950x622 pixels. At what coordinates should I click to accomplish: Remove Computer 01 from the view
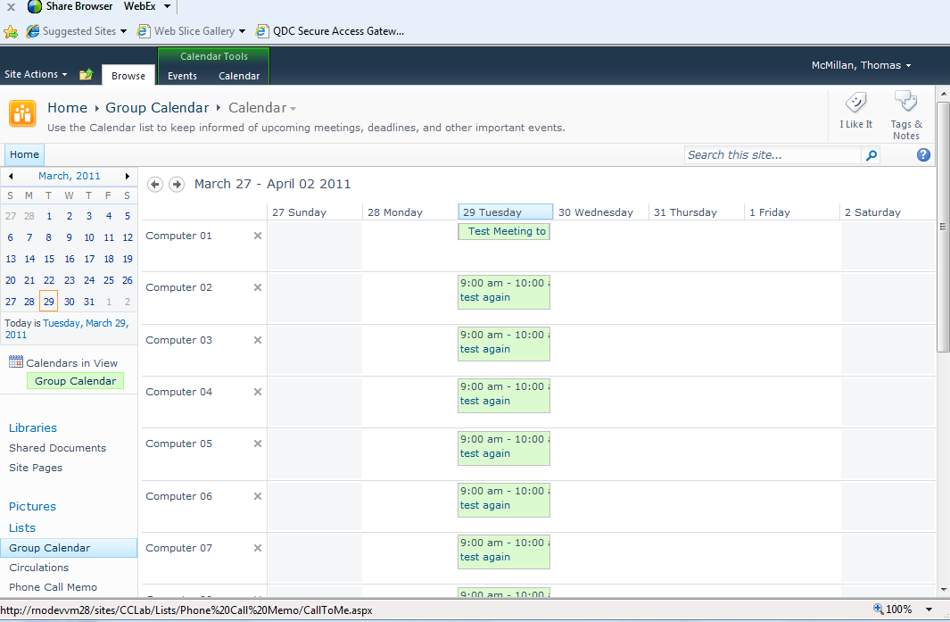tap(257, 236)
